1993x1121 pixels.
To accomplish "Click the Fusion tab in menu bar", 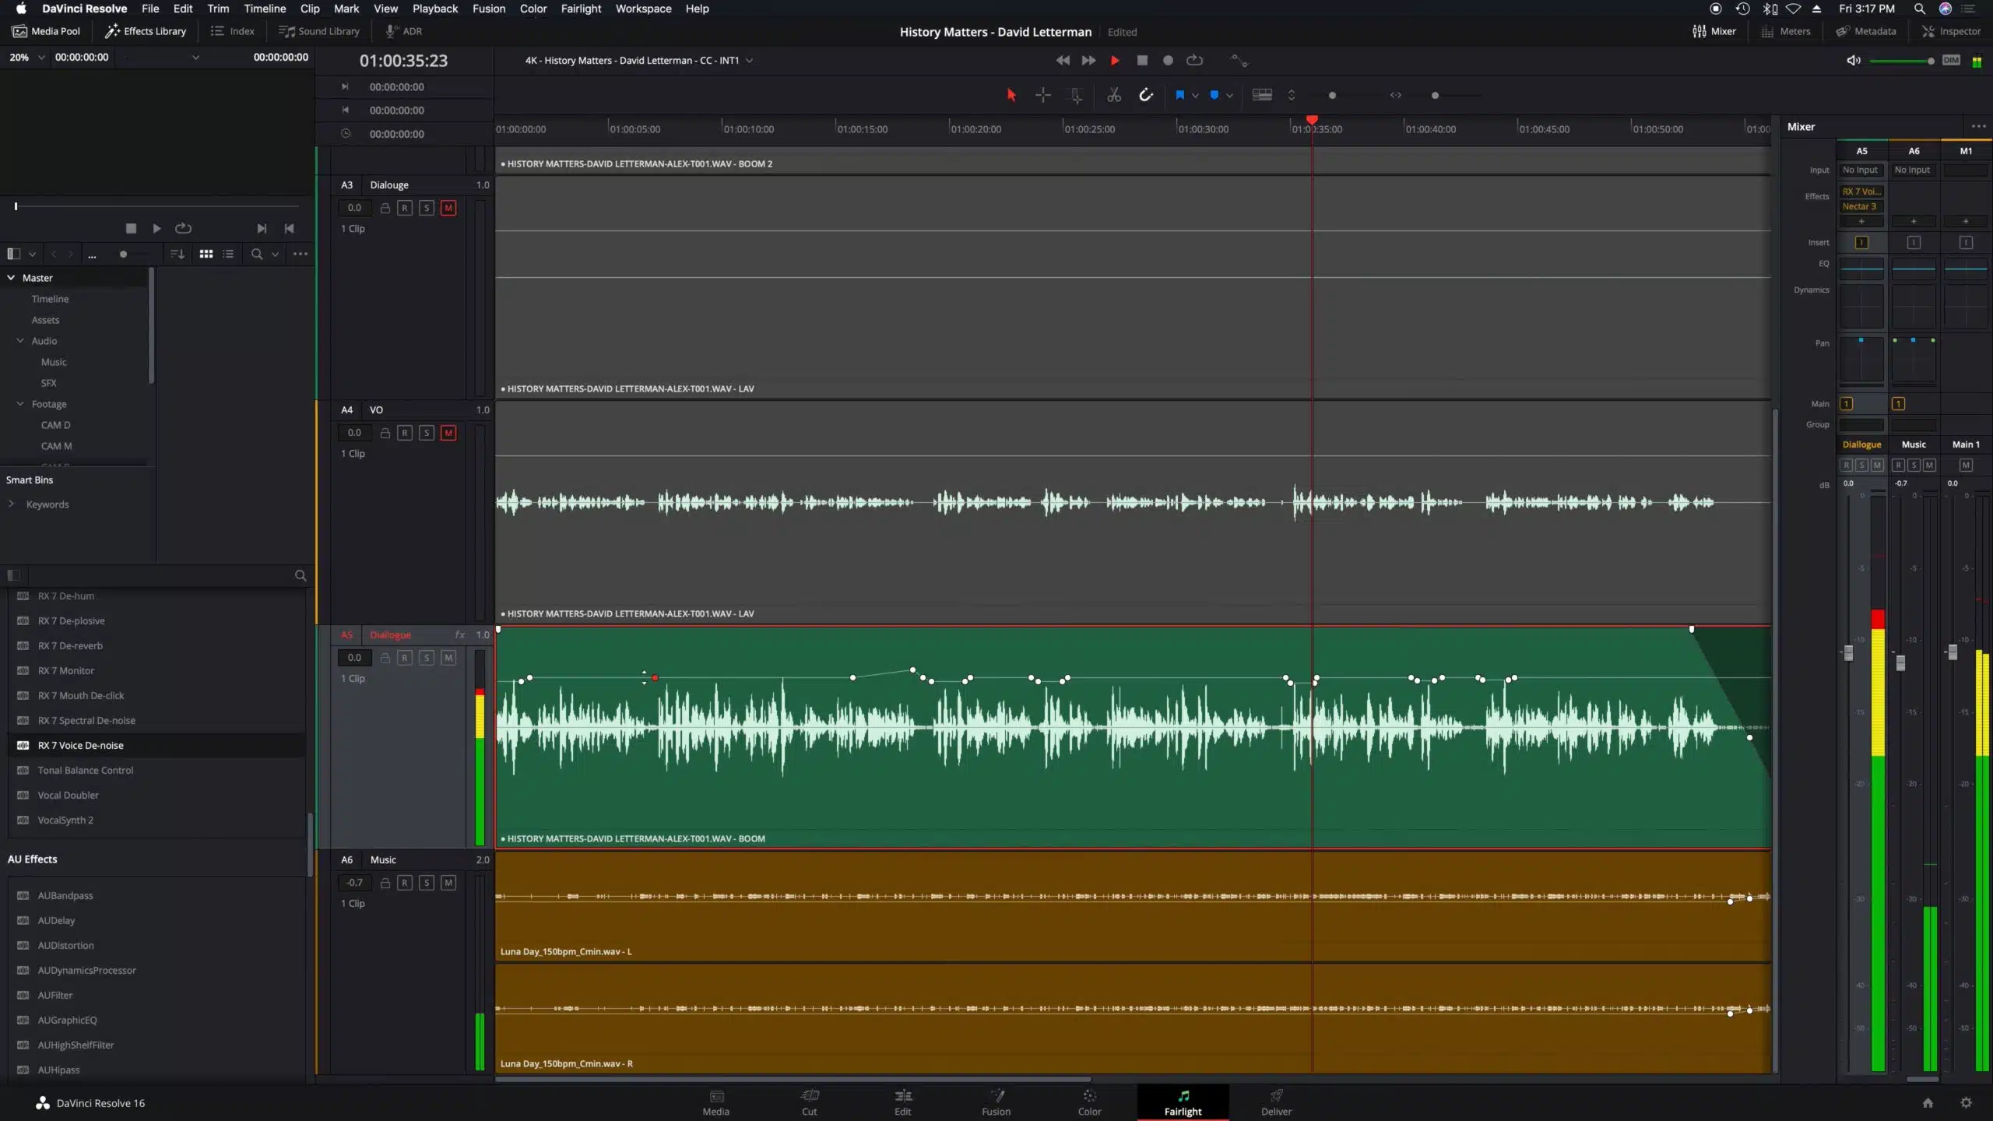I will click(489, 9).
